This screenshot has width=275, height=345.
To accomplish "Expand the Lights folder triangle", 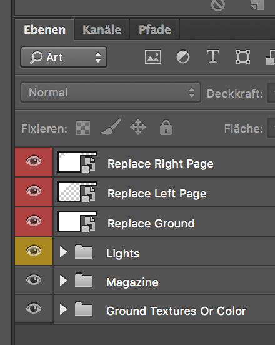I will [63, 252].
